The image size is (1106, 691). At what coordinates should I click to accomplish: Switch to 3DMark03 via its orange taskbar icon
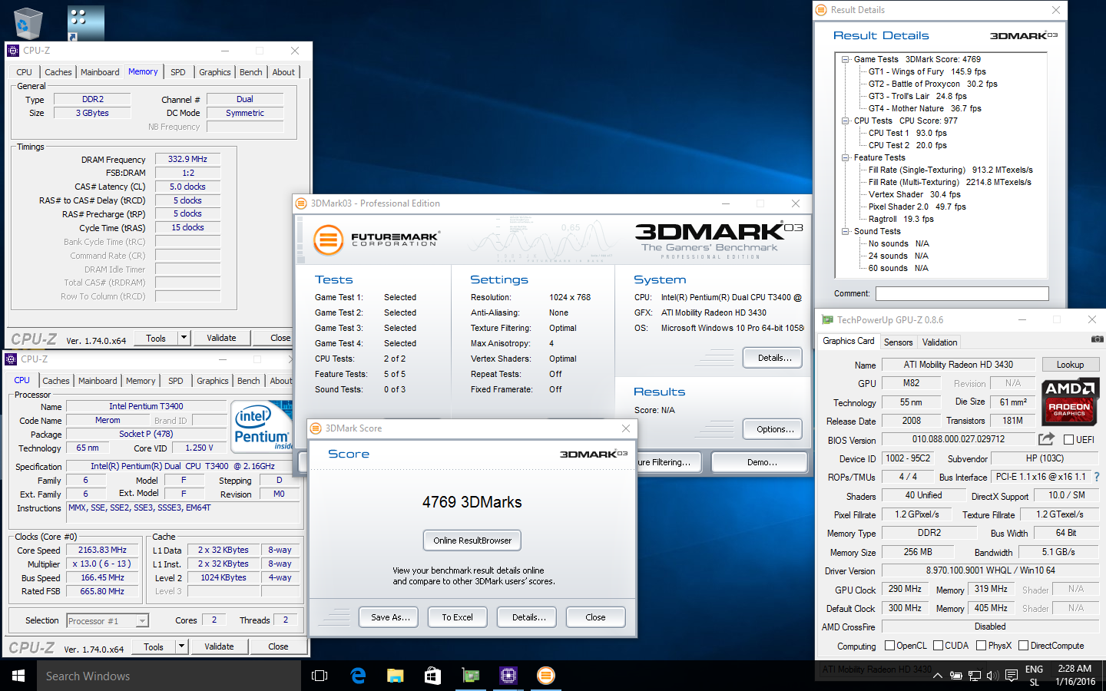click(545, 676)
